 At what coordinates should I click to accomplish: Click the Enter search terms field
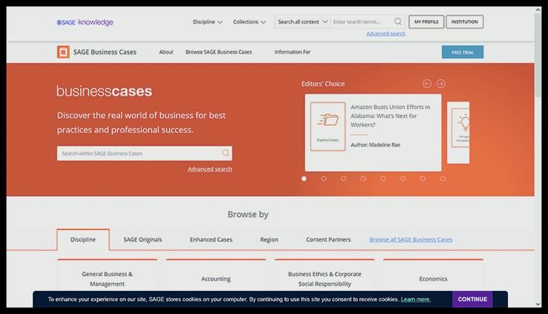(x=362, y=22)
